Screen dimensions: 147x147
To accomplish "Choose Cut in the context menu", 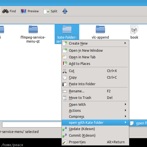I will click(95, 71).
